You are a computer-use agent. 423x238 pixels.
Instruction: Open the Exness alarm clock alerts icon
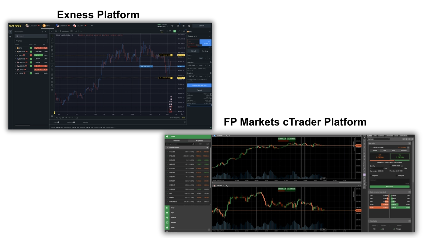coord(172,26)
